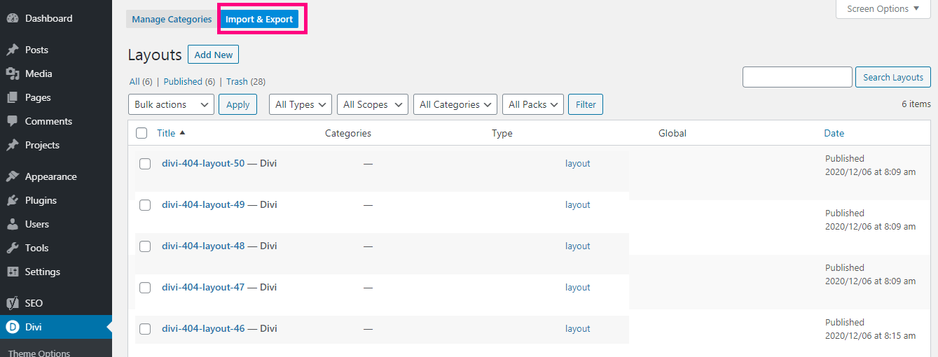Click type 'layout' link for divi-404-layout-47
The height and width of the screenshot is (357, 938).
[578, 287]
